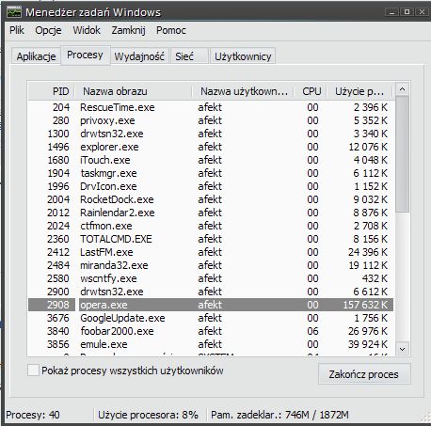The image size is (431, 426).
Task: Select the explorer.exe process row
Action: (211, 147)
